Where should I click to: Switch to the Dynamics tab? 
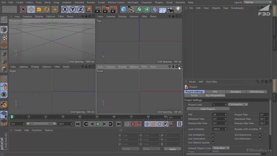[236, 92]
